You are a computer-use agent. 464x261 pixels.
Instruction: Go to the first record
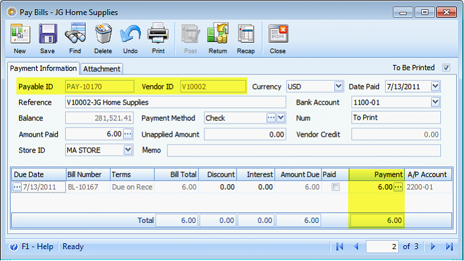(339, 247)
